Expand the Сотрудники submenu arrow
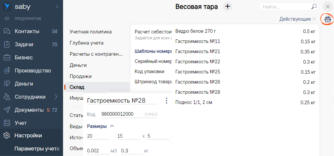 (56, 97)
